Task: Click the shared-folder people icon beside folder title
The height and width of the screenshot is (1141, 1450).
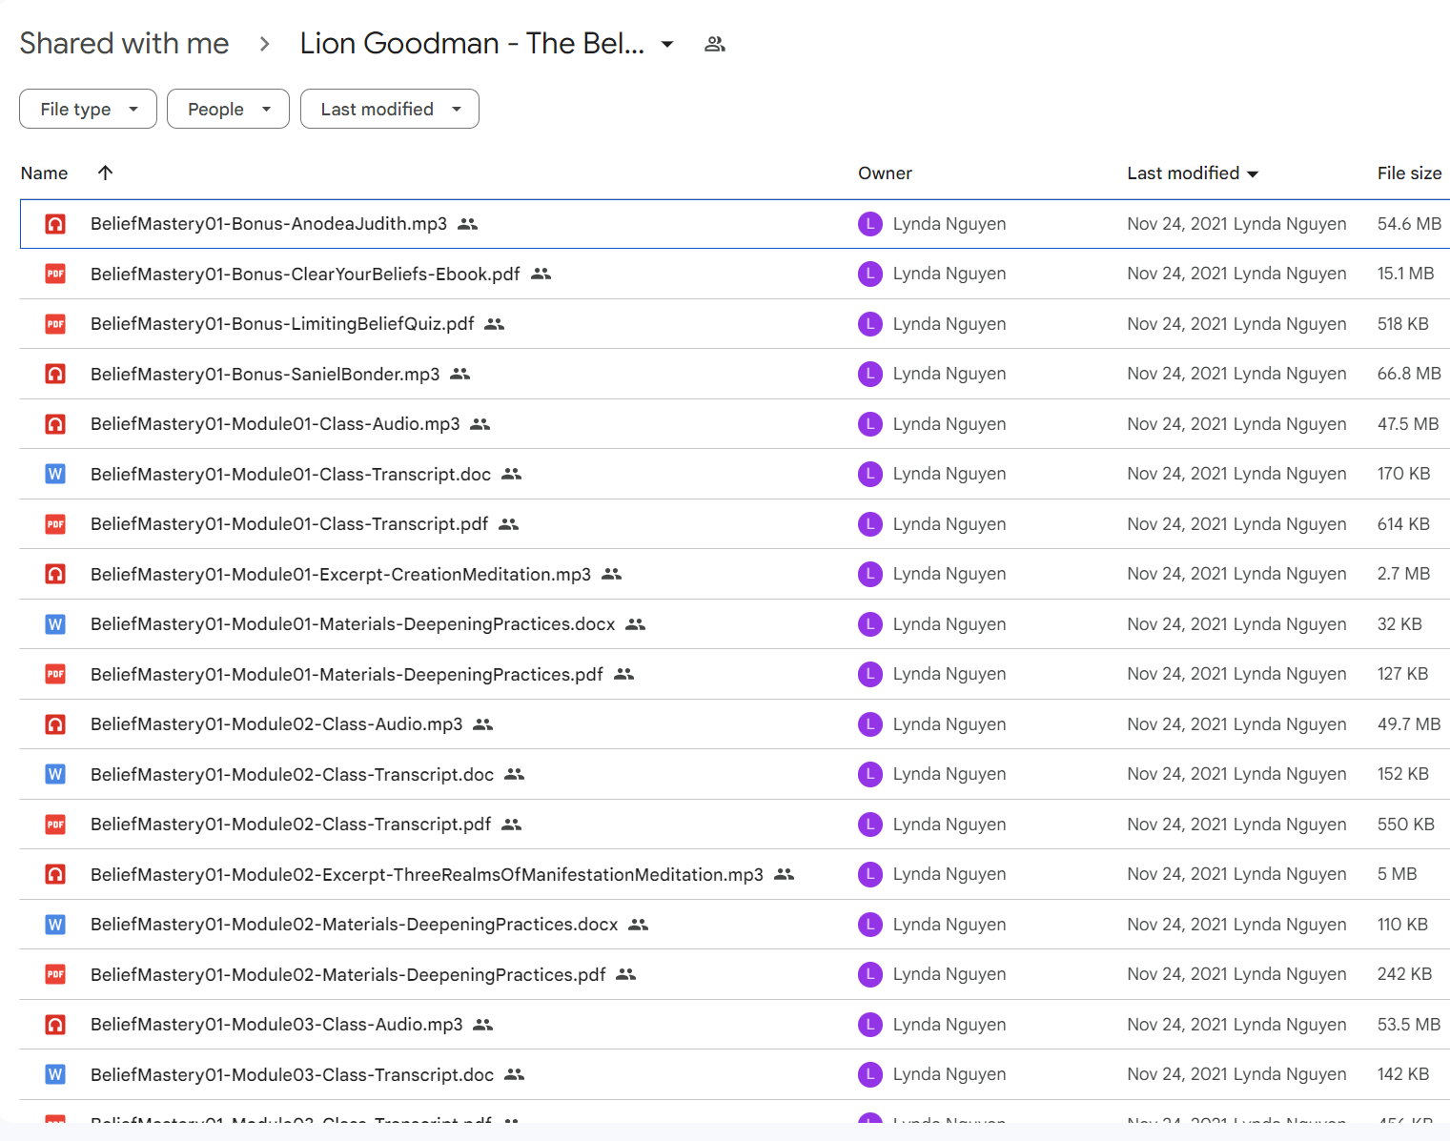Action: tap(715, 44)
